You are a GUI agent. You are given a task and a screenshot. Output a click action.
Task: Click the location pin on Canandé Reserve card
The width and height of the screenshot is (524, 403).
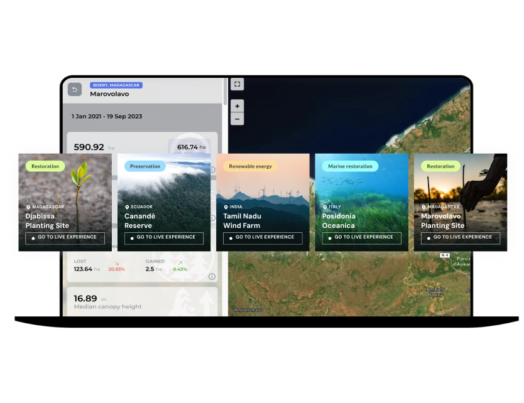pos(127,207)
